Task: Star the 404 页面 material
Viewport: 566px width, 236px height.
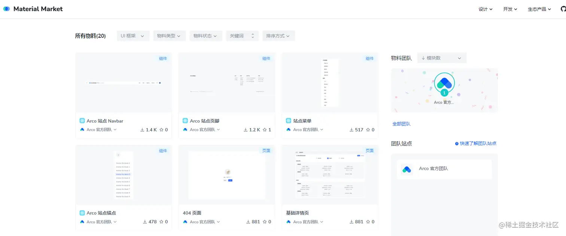Action: [265, 222]
